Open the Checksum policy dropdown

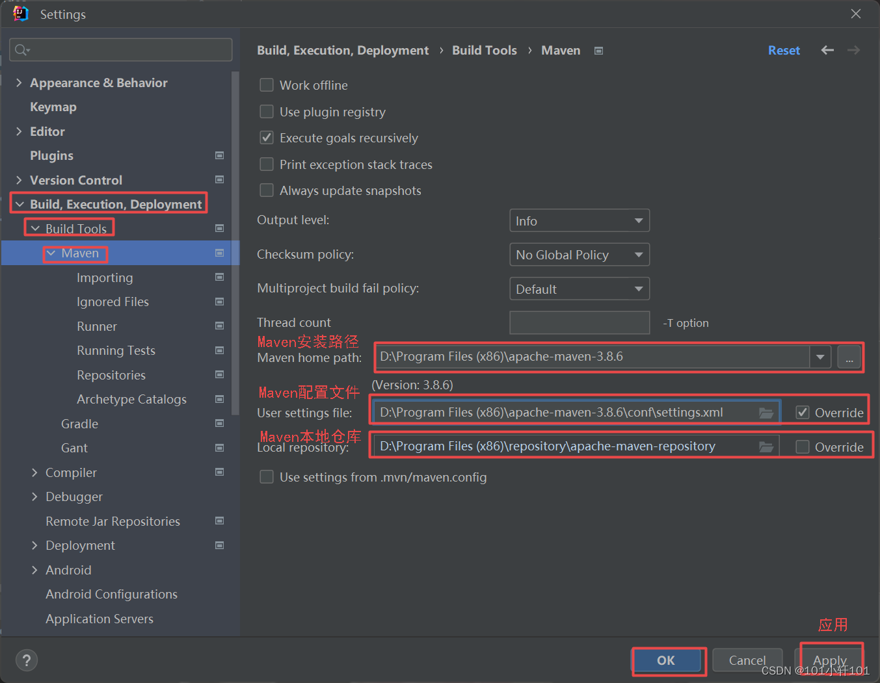(580, 255)
